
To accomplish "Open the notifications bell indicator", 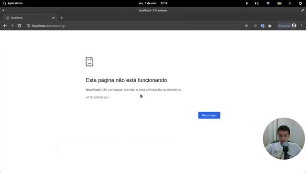I will pyautogui.click(x=290, y=3).
